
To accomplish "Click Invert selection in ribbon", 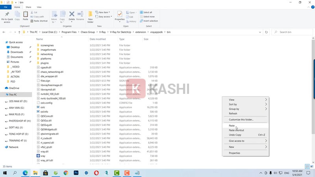I will pos(150,21).
